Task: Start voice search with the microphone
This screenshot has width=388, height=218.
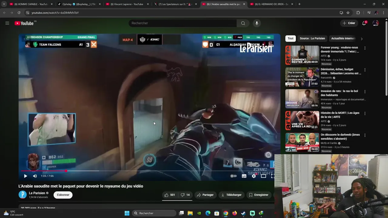Action: (257, 23)
